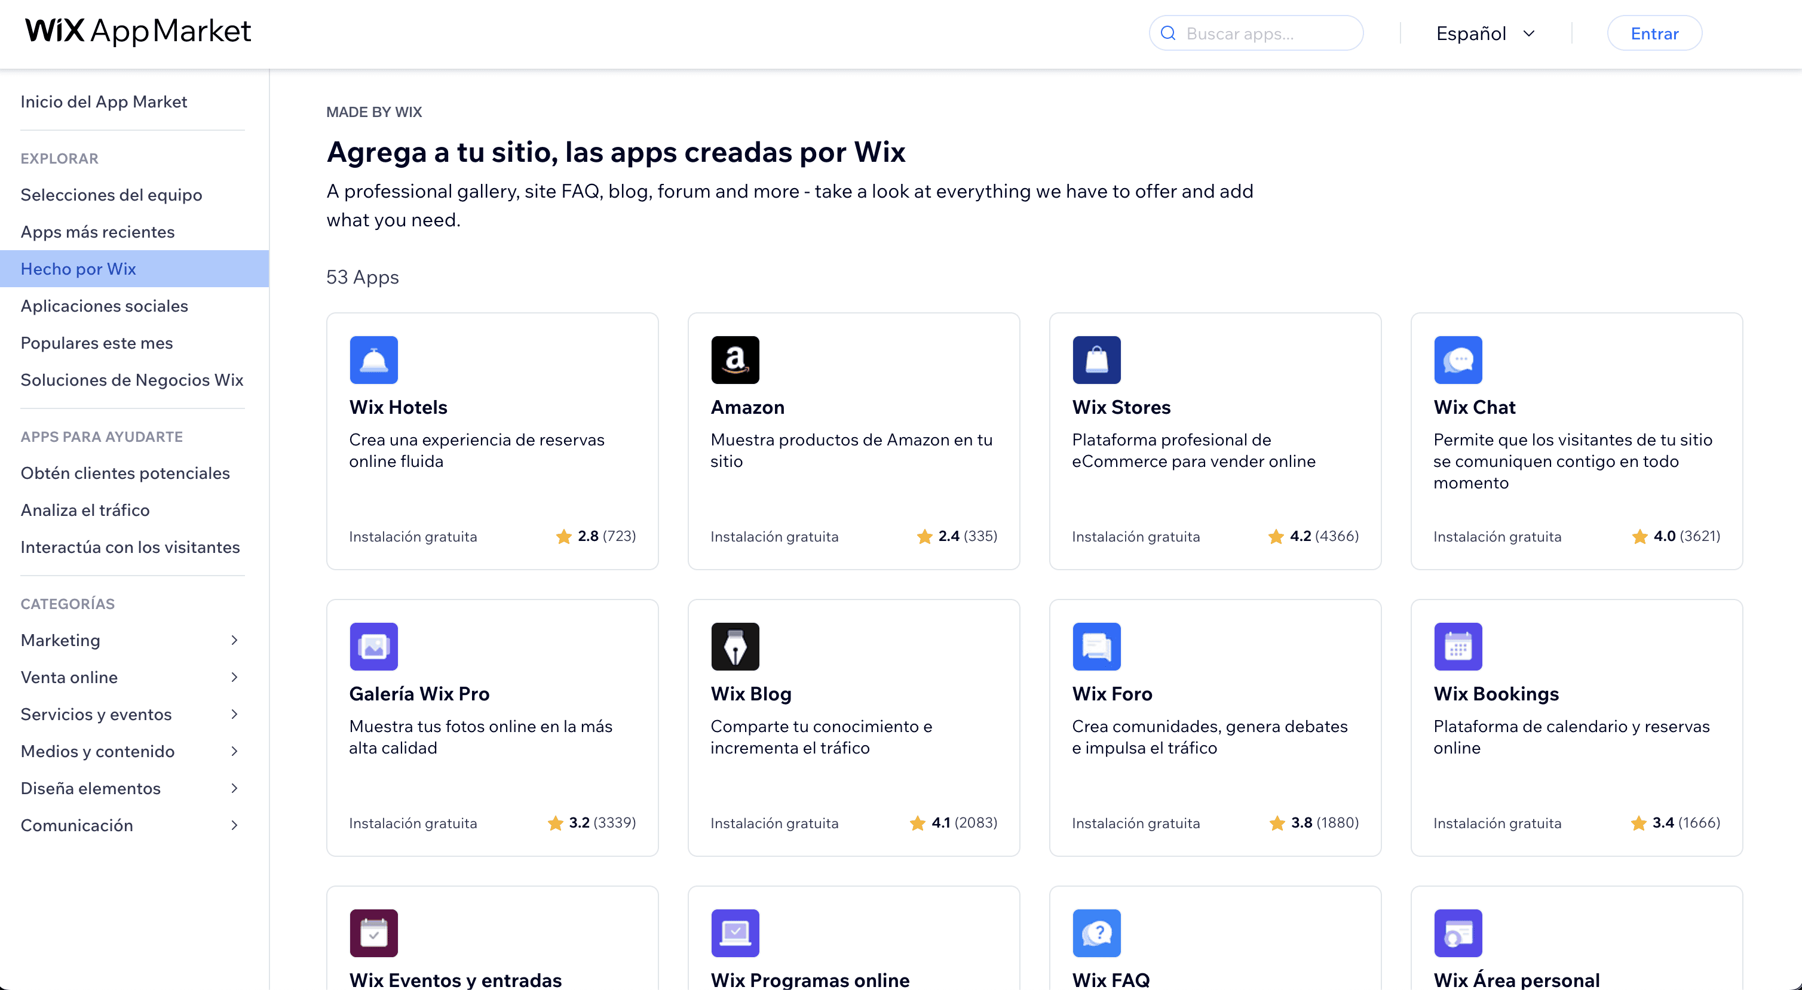The width and height of the screenshot is (1802, 990).
Task: Open Obtén clientes potenciales
Action: (x=125, y=473)
